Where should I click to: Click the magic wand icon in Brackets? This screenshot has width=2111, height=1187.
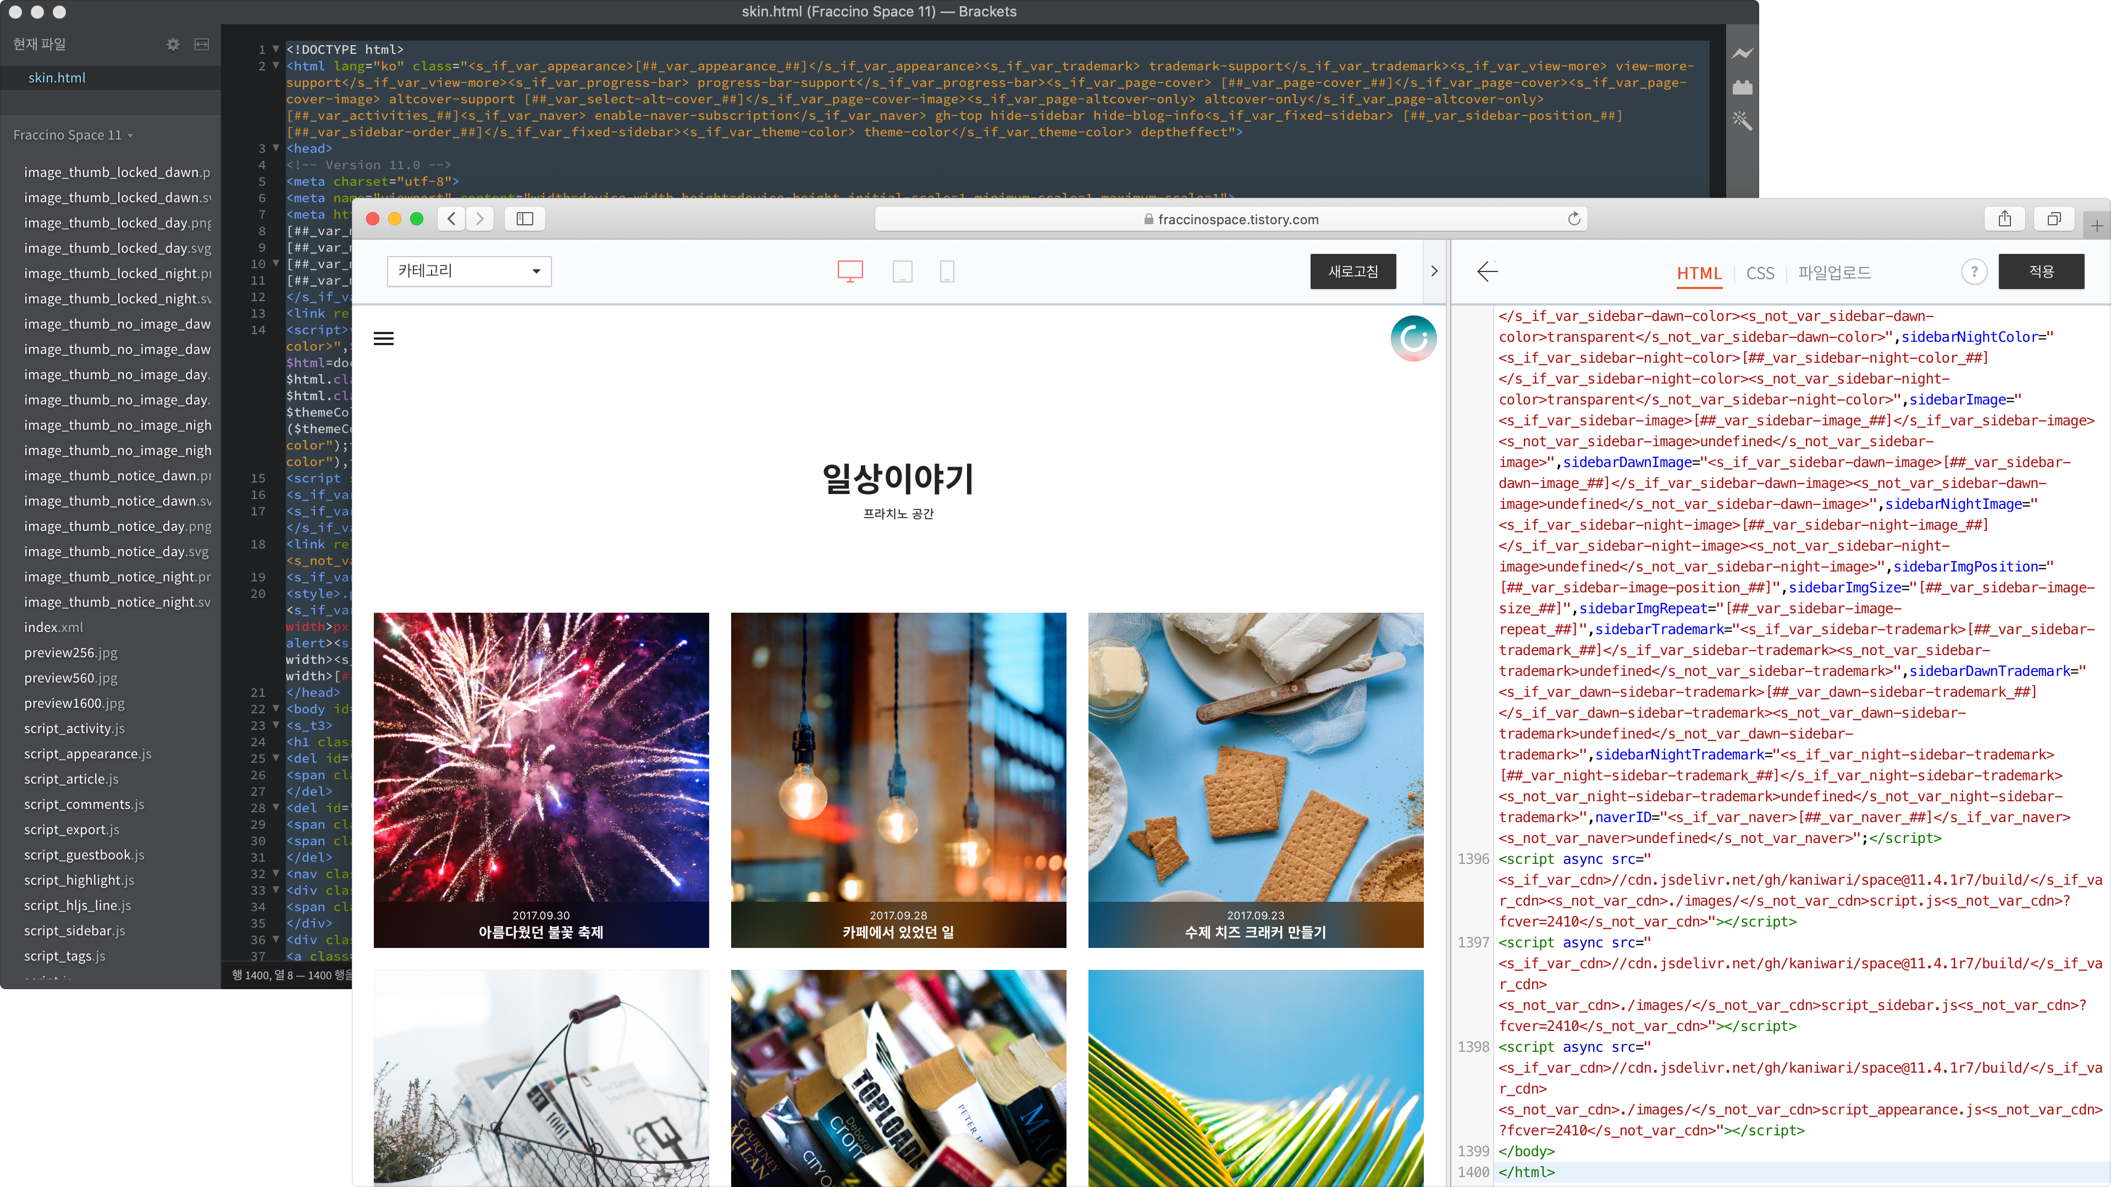[1742, 120]
